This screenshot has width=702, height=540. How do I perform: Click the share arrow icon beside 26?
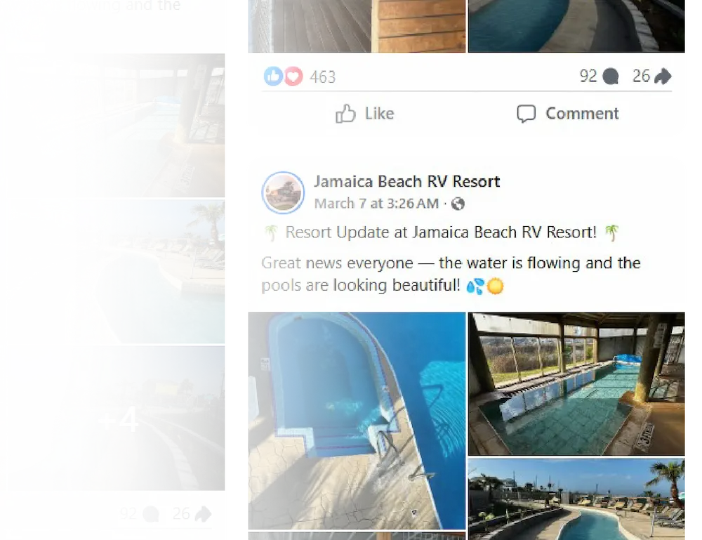coord(663,76)
